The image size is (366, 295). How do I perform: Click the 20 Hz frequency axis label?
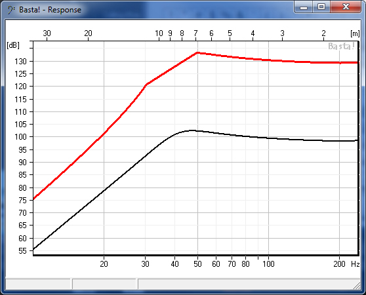click(104, 264)
